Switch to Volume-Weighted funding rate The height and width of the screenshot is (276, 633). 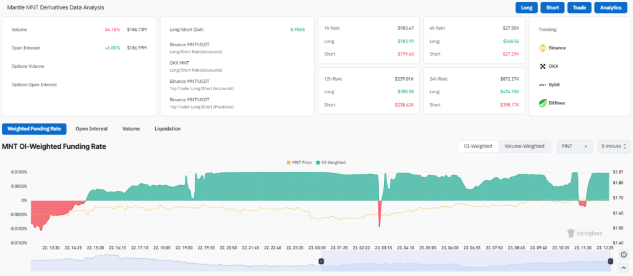pos(524,146)
